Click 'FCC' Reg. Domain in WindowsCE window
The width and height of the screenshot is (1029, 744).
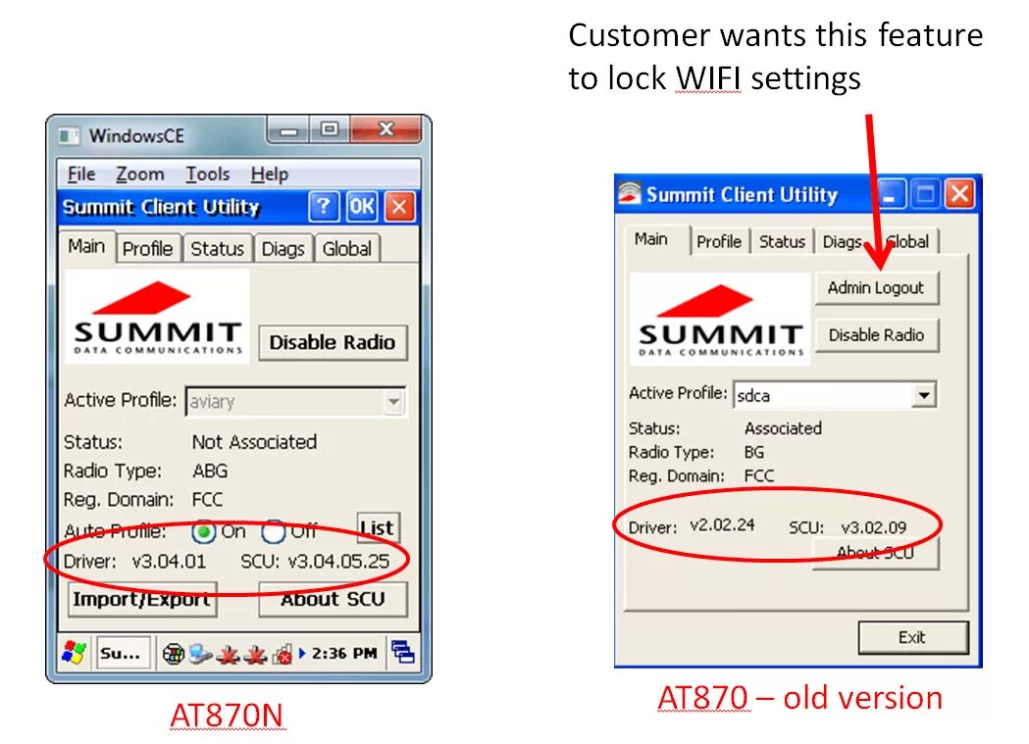(207, 500)
